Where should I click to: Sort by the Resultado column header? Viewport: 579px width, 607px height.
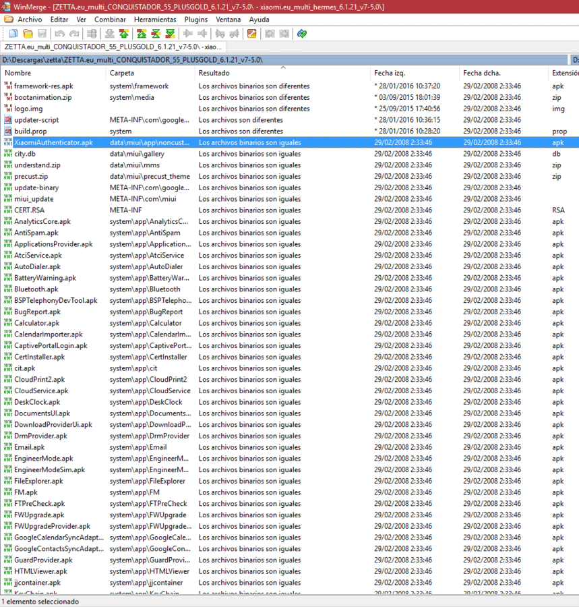[282, 73]
